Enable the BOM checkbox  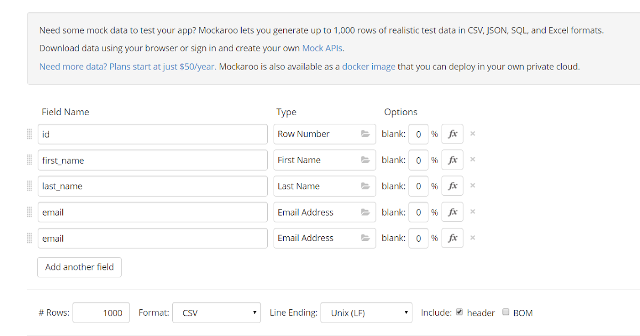pos(506,313)
